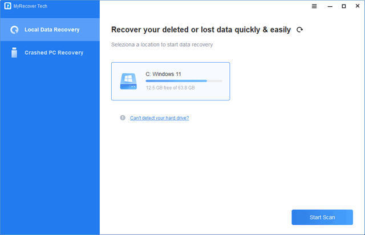
Task: Minimize the MyRecover window
Action: coord(328,6)
